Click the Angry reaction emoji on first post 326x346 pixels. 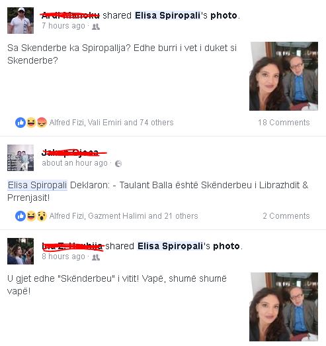click(42, 123)
